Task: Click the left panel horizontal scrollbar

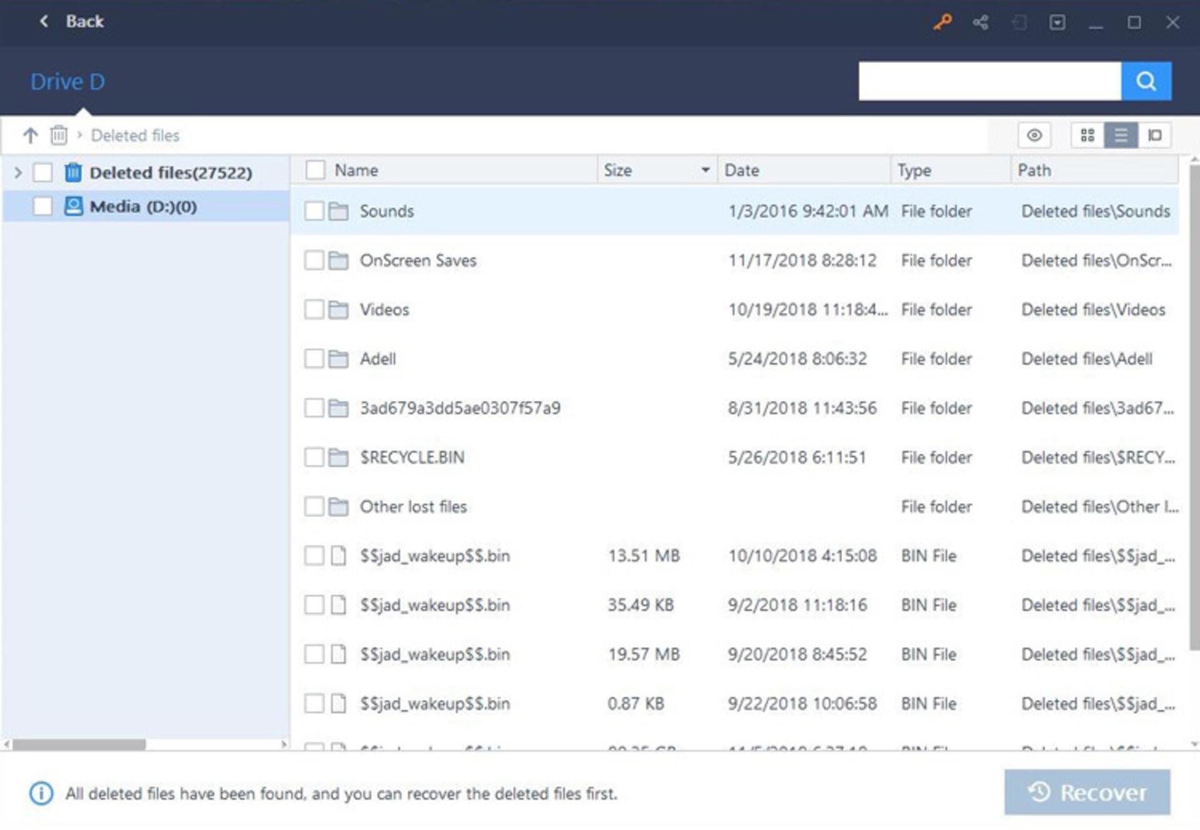Action: point(79,744)
